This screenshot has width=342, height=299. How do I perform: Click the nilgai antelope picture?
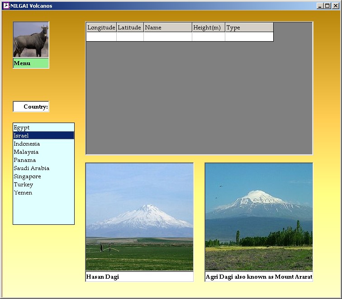click(31, 40)
